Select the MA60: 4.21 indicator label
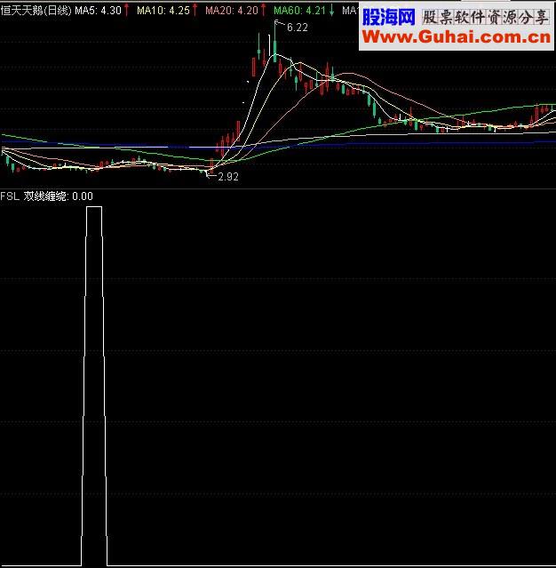This screenshot has width=556, height=568. [299, 11]
